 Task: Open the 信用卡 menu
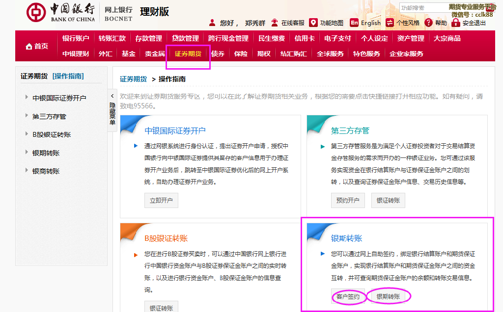305,38
